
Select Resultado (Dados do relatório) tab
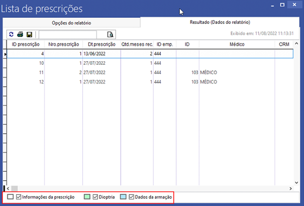coord(220,22)
